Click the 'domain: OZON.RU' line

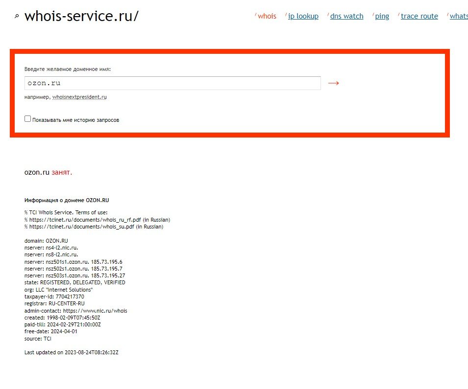(x=46, y=241)
